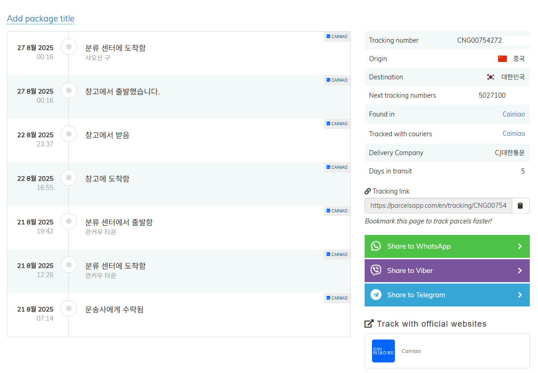
Task: Click the delivery company CJ대한통운
Action: (510, 153)
